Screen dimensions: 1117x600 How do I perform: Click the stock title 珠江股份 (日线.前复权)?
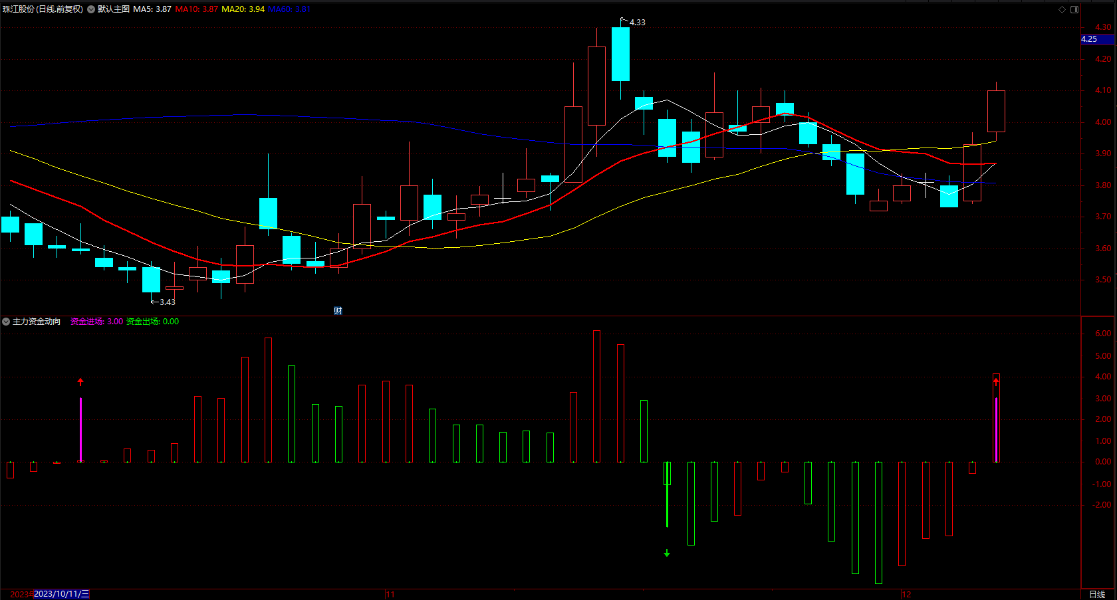[x=43, y=9]
